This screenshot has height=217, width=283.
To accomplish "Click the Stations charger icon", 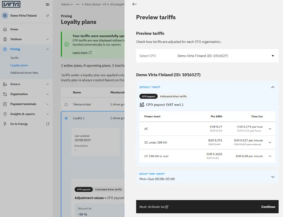I will coord(5,39).
